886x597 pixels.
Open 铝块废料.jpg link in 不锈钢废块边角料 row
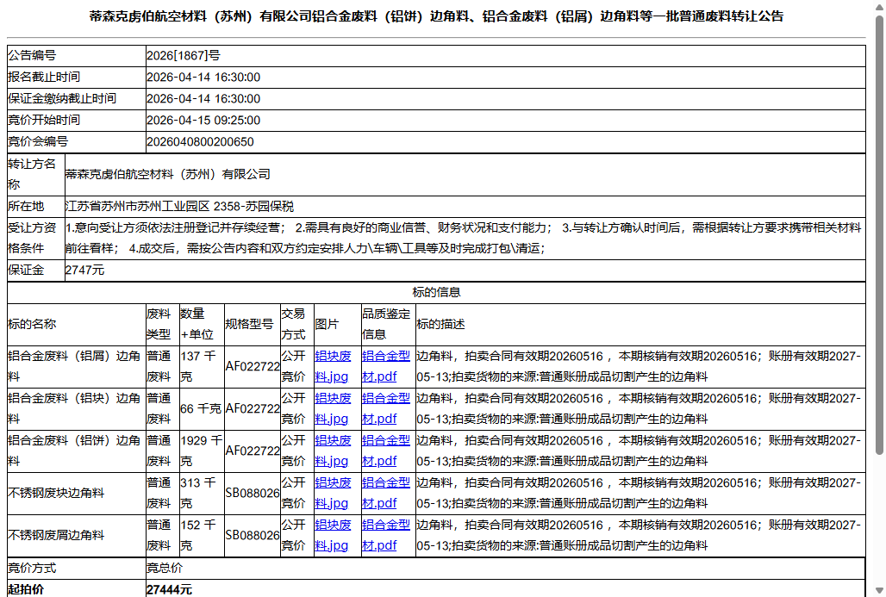[333, 493]
